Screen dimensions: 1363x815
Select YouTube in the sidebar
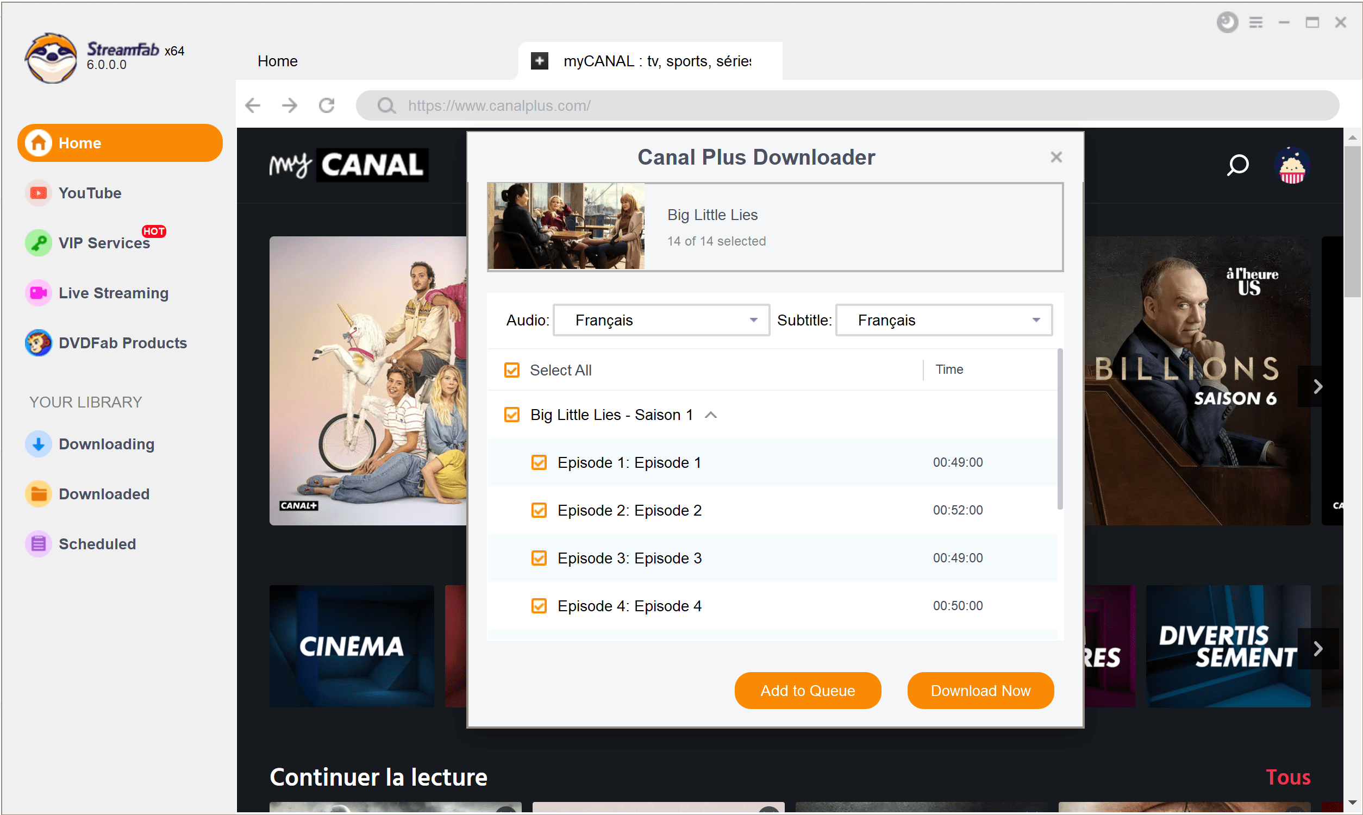(x=90, y=193)
